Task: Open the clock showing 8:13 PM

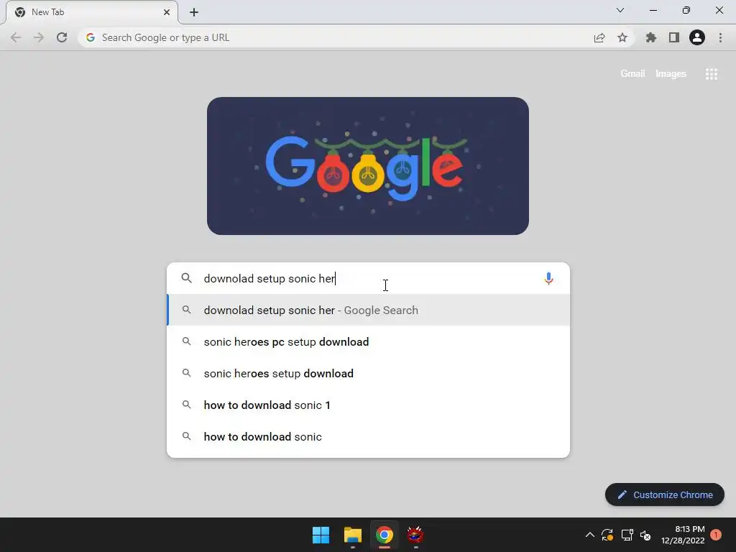Action: tap(683, 535)
